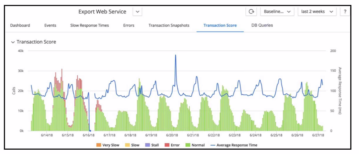Image resolution: width=359 pixels, height=154 pixels.
Task: Toggle the Very Slow legend series
Action: tap(108, 145)
